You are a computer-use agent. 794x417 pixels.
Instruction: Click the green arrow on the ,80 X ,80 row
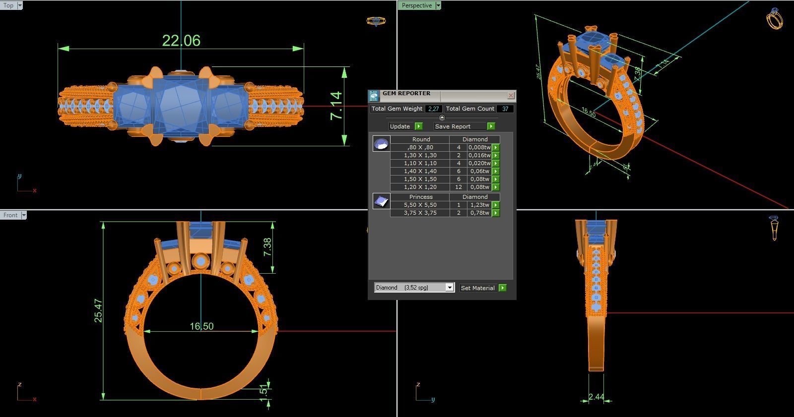tap(496, 147)
